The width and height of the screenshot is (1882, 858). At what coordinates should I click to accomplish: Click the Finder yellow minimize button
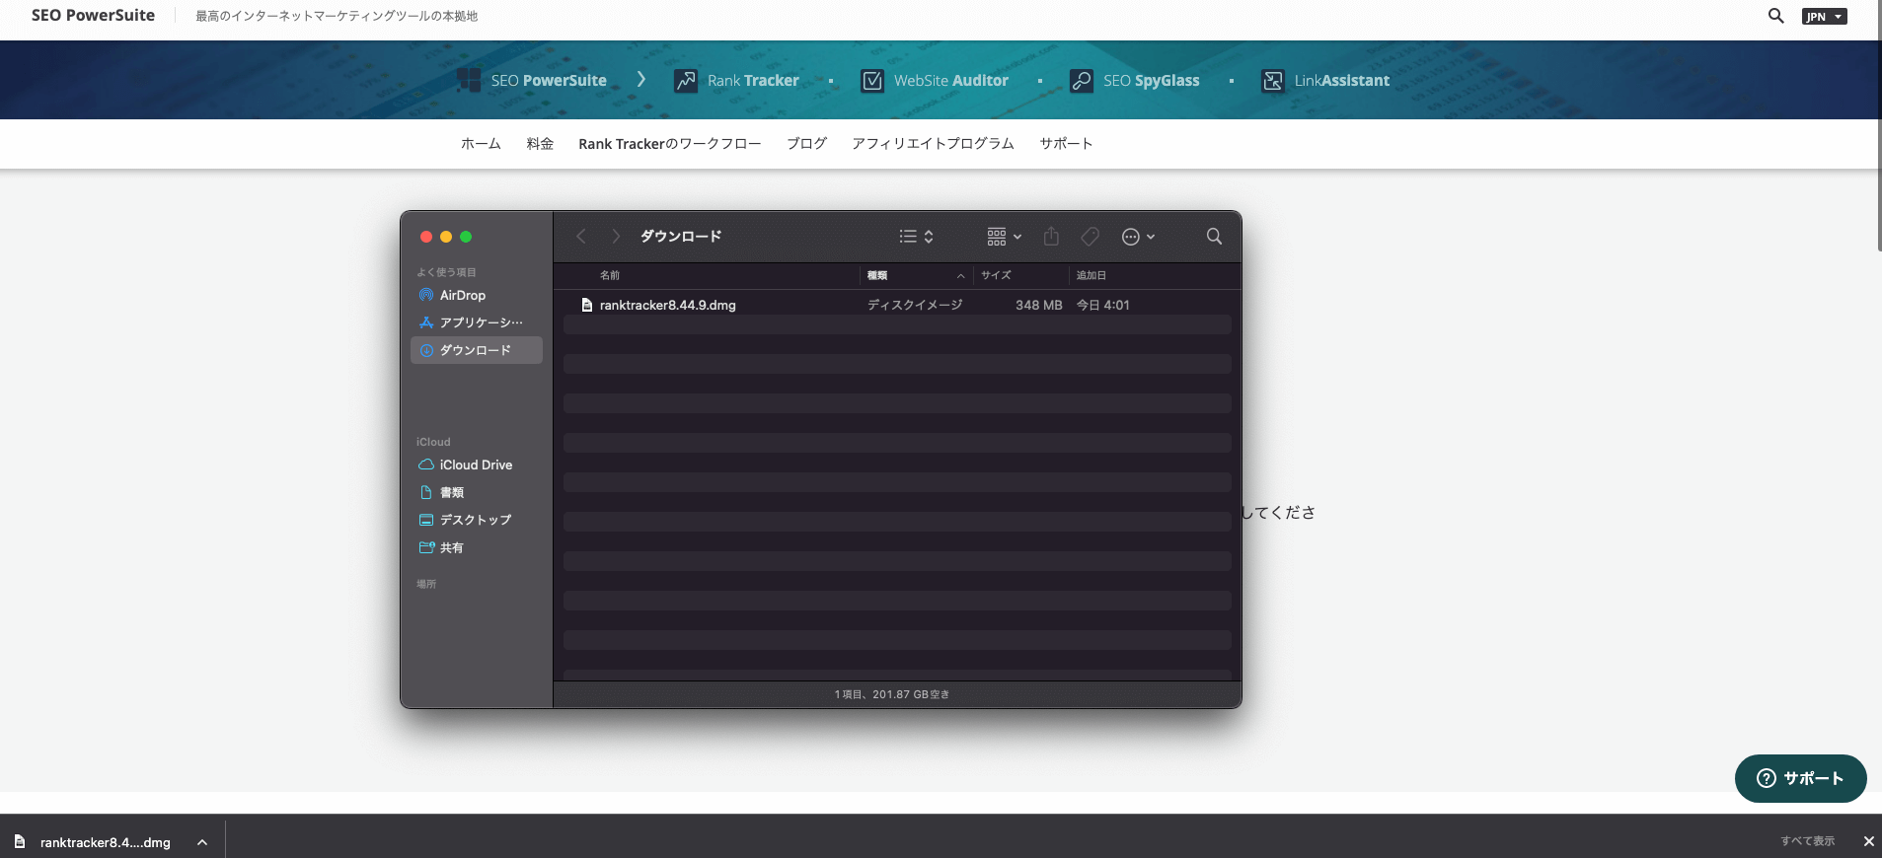tap(446, 237)
